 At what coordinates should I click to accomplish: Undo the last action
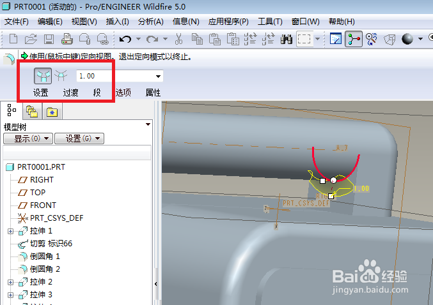(x=125, y=39)
